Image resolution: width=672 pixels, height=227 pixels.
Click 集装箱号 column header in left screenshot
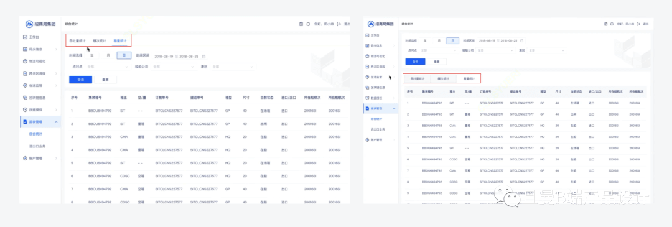coord(95,97)
